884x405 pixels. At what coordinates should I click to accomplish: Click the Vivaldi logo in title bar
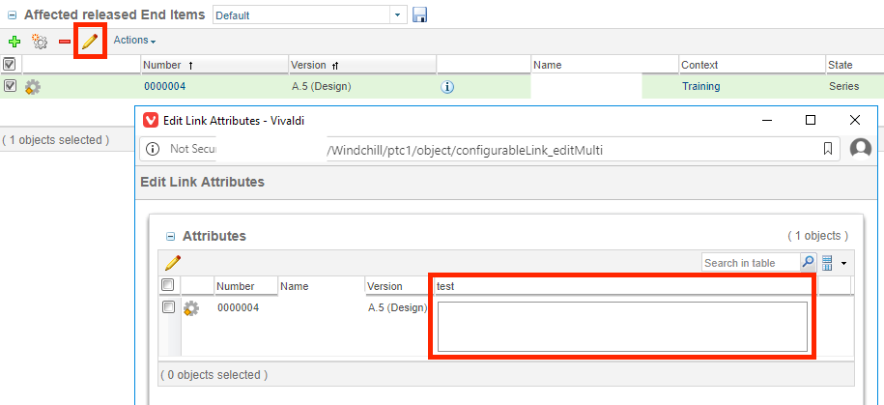coord(151,120)
